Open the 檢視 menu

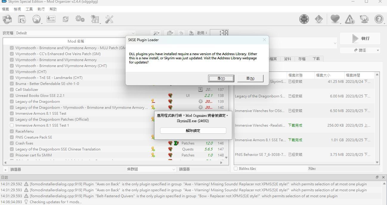[17, 9]
